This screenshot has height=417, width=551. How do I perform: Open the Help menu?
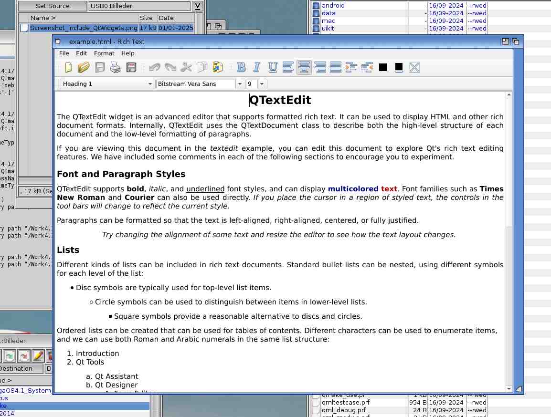click(x=128, y=53)
